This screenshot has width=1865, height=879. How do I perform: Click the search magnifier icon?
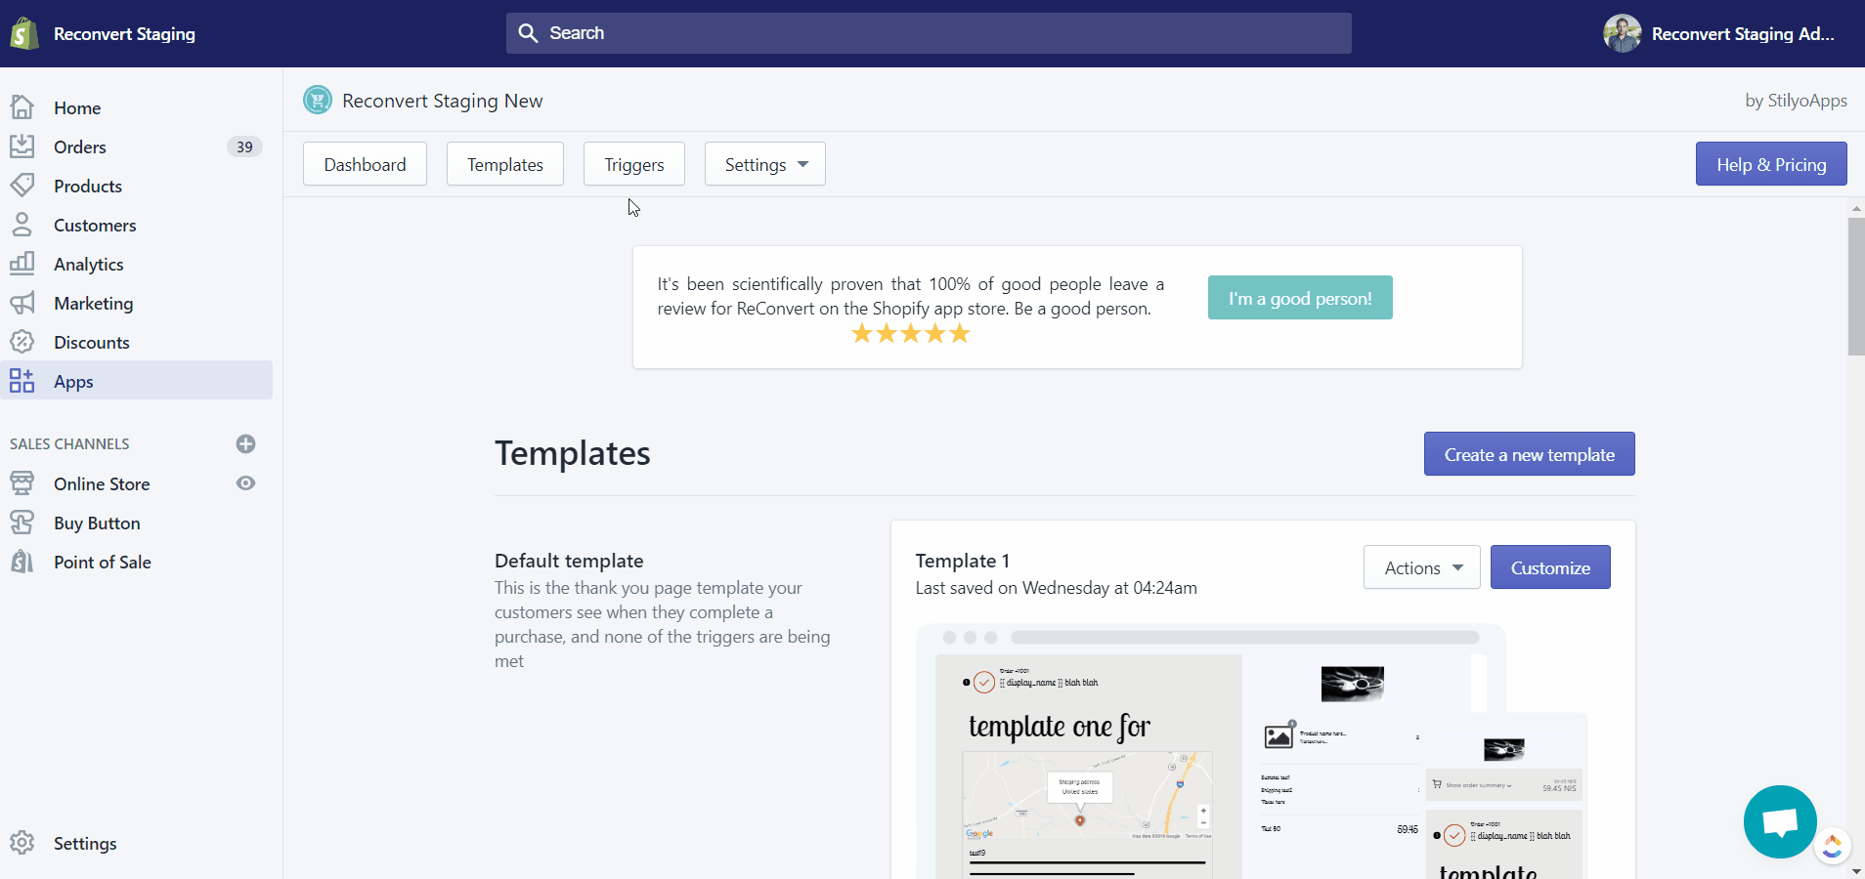point(528,33)
